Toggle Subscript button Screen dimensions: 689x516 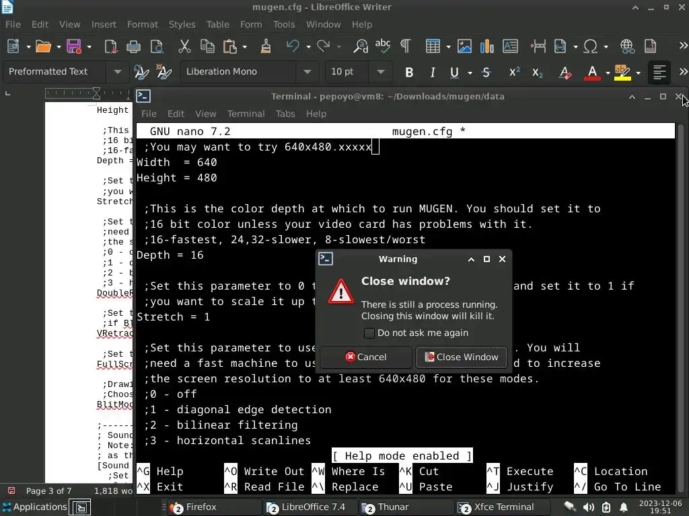click(538, 72)
